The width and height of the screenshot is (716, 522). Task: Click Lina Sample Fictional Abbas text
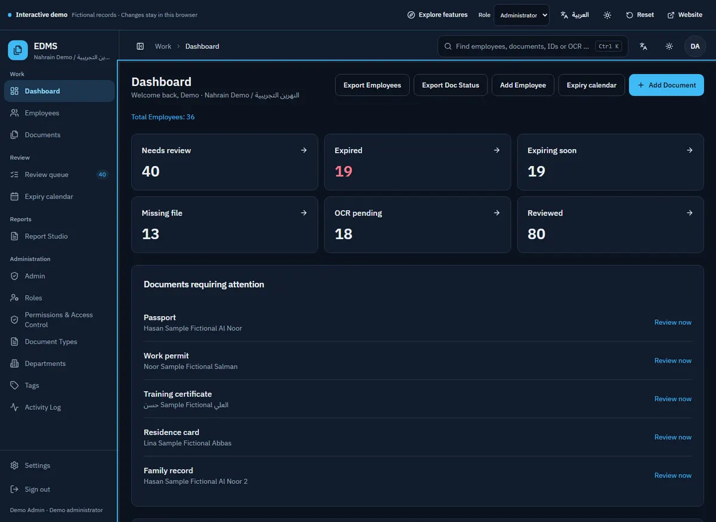click(187, 443)
